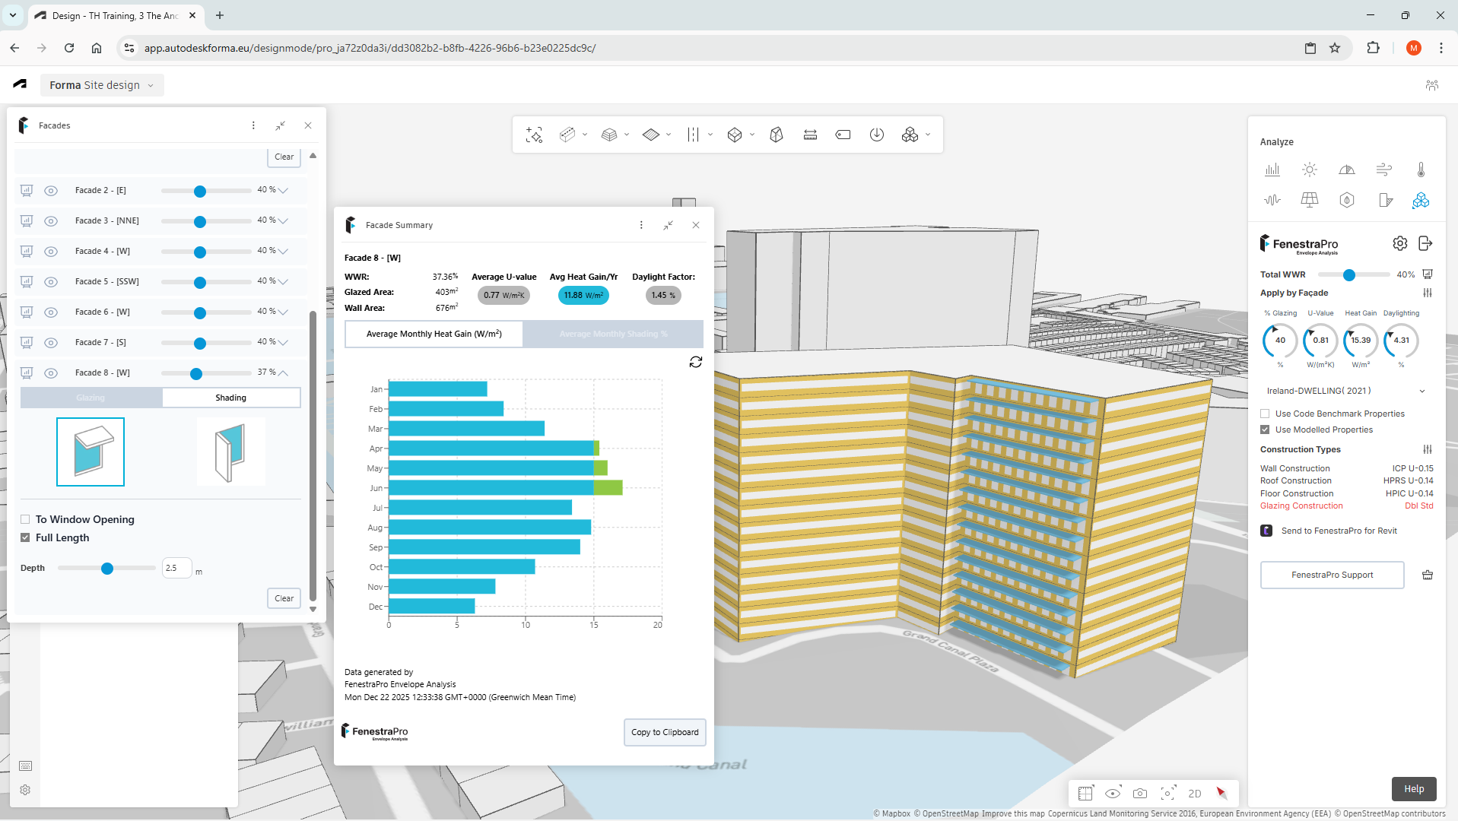Run the Sun hours analysis

click(x=1310, y=170)
